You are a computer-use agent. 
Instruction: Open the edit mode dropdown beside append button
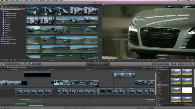[34, 64]
